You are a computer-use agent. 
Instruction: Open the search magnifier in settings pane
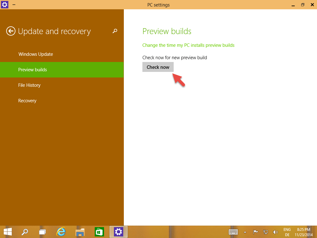click(x=115, y=31)
